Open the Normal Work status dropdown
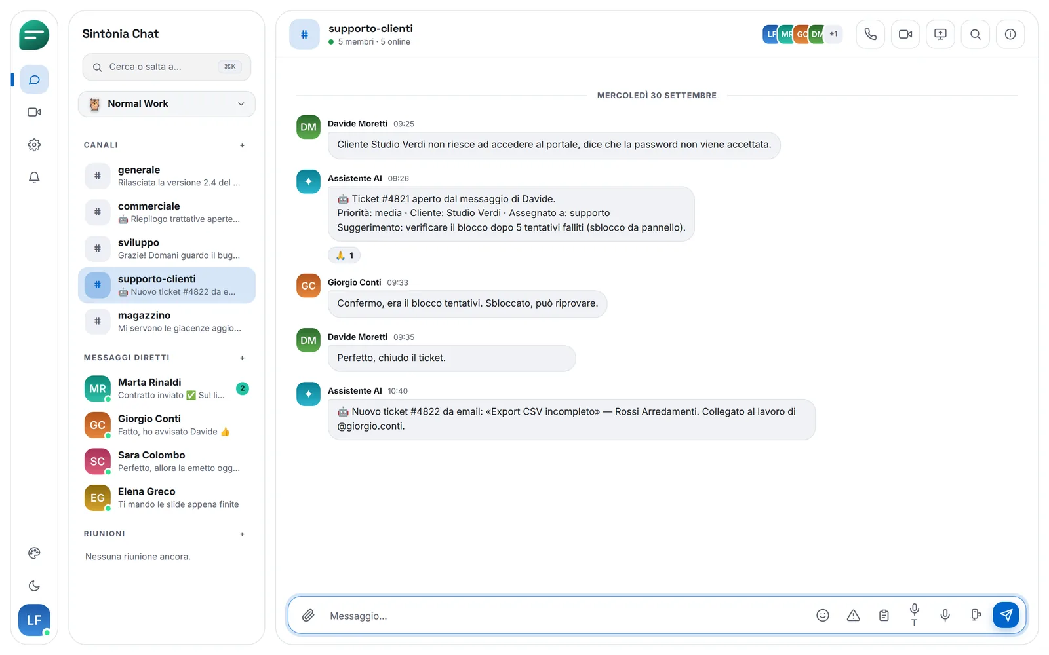Screen dimensions: 1049x655 pyautogui.click(x=167, y=104)
